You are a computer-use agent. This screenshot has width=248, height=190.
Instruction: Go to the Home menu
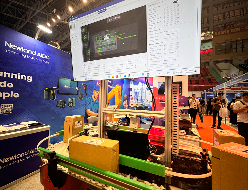pos(72,22)
